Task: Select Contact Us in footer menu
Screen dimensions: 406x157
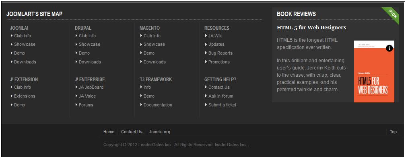Action: pos(132,132)
